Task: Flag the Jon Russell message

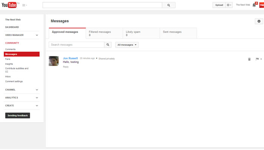Action: click(257, 59)
